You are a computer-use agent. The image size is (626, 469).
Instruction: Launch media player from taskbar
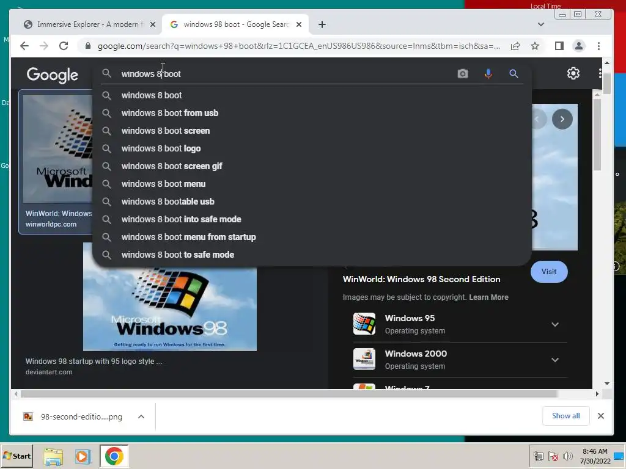(83, 456)
